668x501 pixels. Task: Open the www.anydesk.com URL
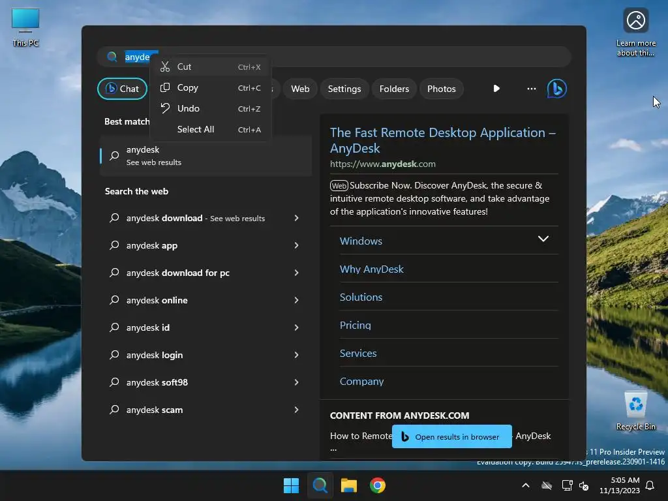point(382,164)
